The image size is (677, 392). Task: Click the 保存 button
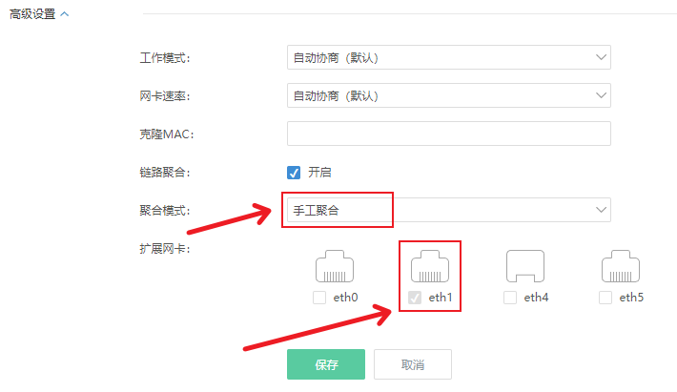click(x=326, y=365)
